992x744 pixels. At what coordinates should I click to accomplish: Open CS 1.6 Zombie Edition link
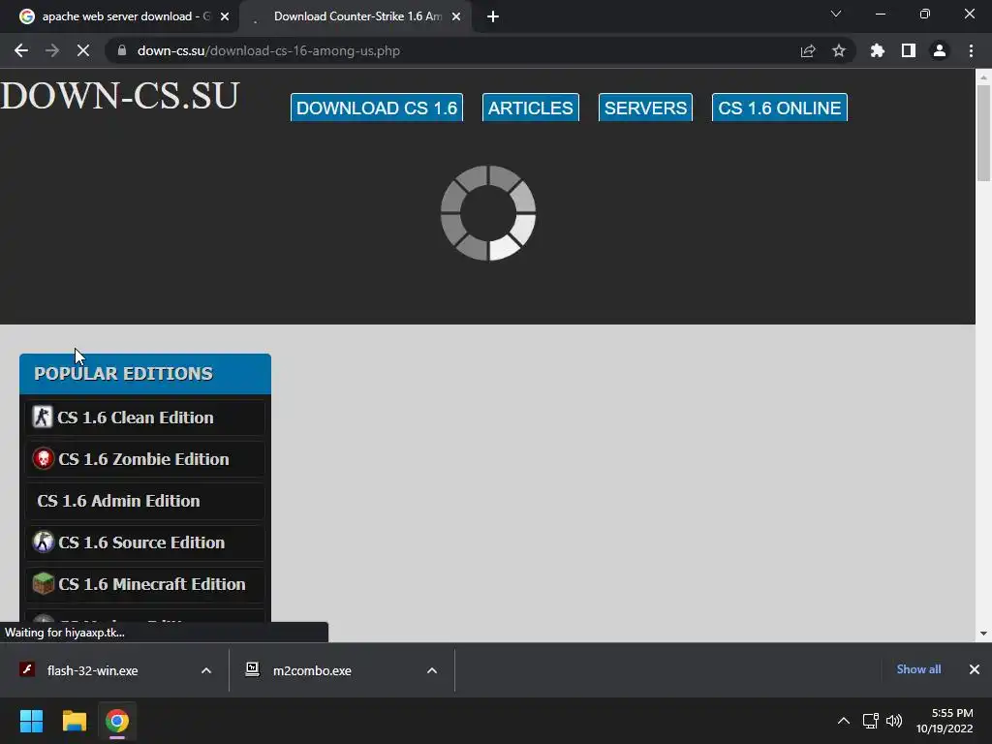(145, 459)
